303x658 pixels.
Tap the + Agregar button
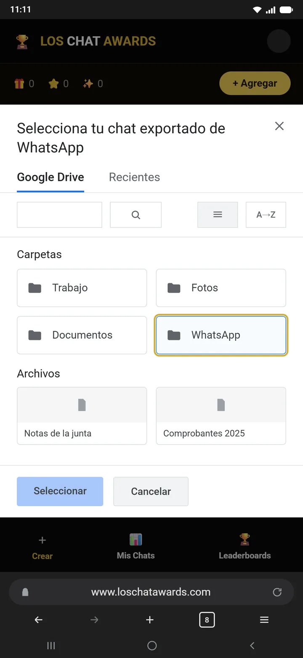(x=255, y=84)
